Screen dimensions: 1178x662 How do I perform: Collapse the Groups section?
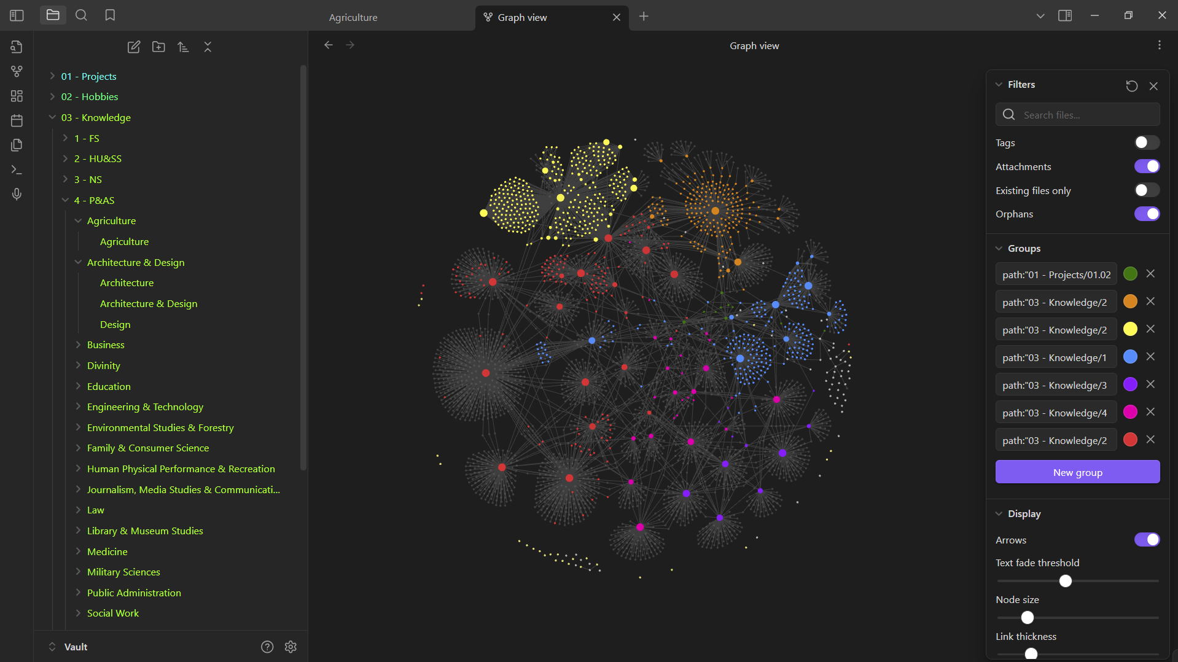(1024, 249)
